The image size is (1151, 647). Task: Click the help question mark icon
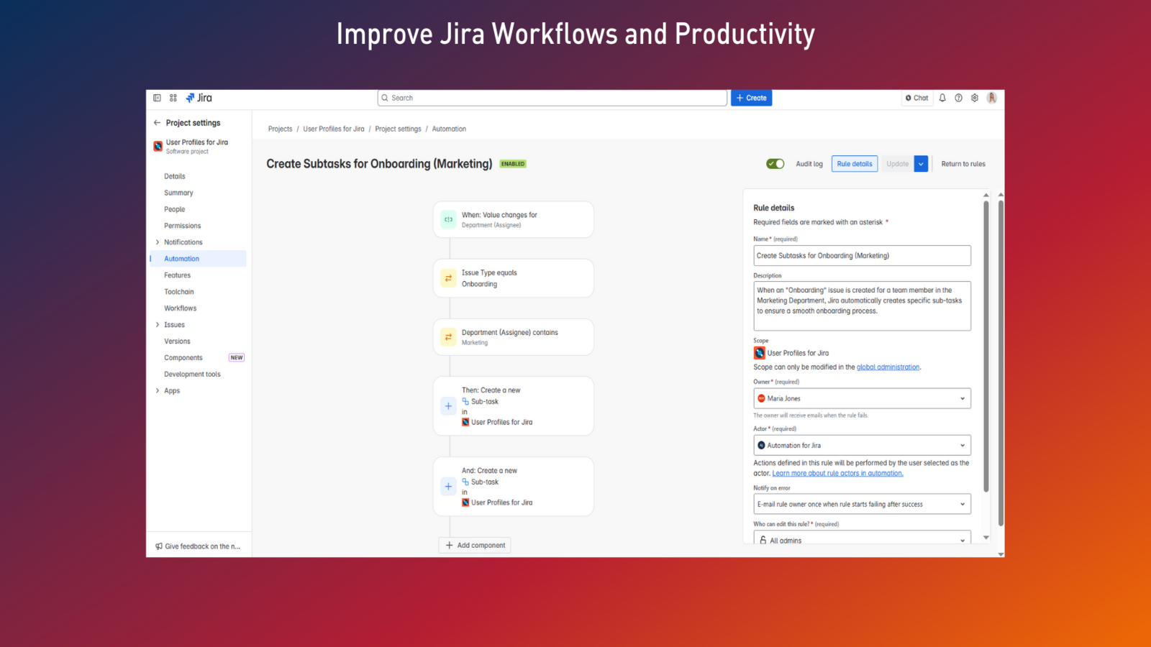pyautogui.click(x=958, y=98)
